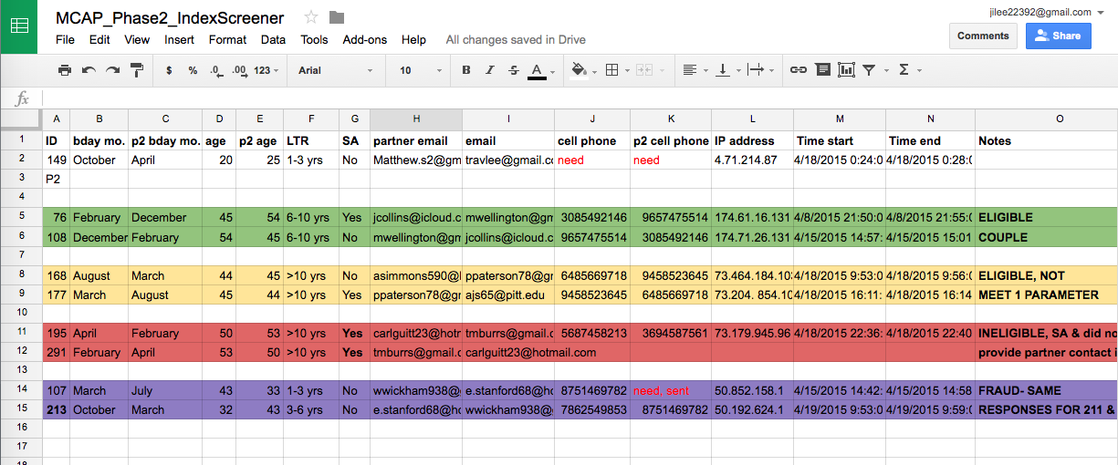Insert a link using chain icon

(798, 70)
